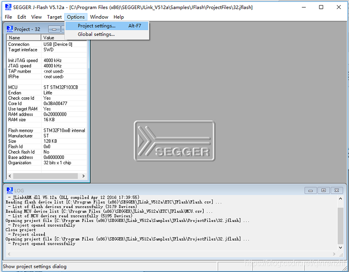Click the 0x3BA00477 core Id value
Image resolution: width=349 pixels, height=272 pixels.
pyautogui.click(x=55, y=104)
